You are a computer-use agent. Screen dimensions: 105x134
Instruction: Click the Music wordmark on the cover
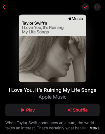point(77,19)
